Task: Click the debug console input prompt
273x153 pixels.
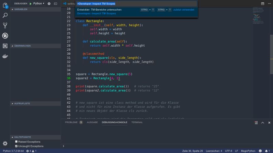Action: click(x=167, y=146)
